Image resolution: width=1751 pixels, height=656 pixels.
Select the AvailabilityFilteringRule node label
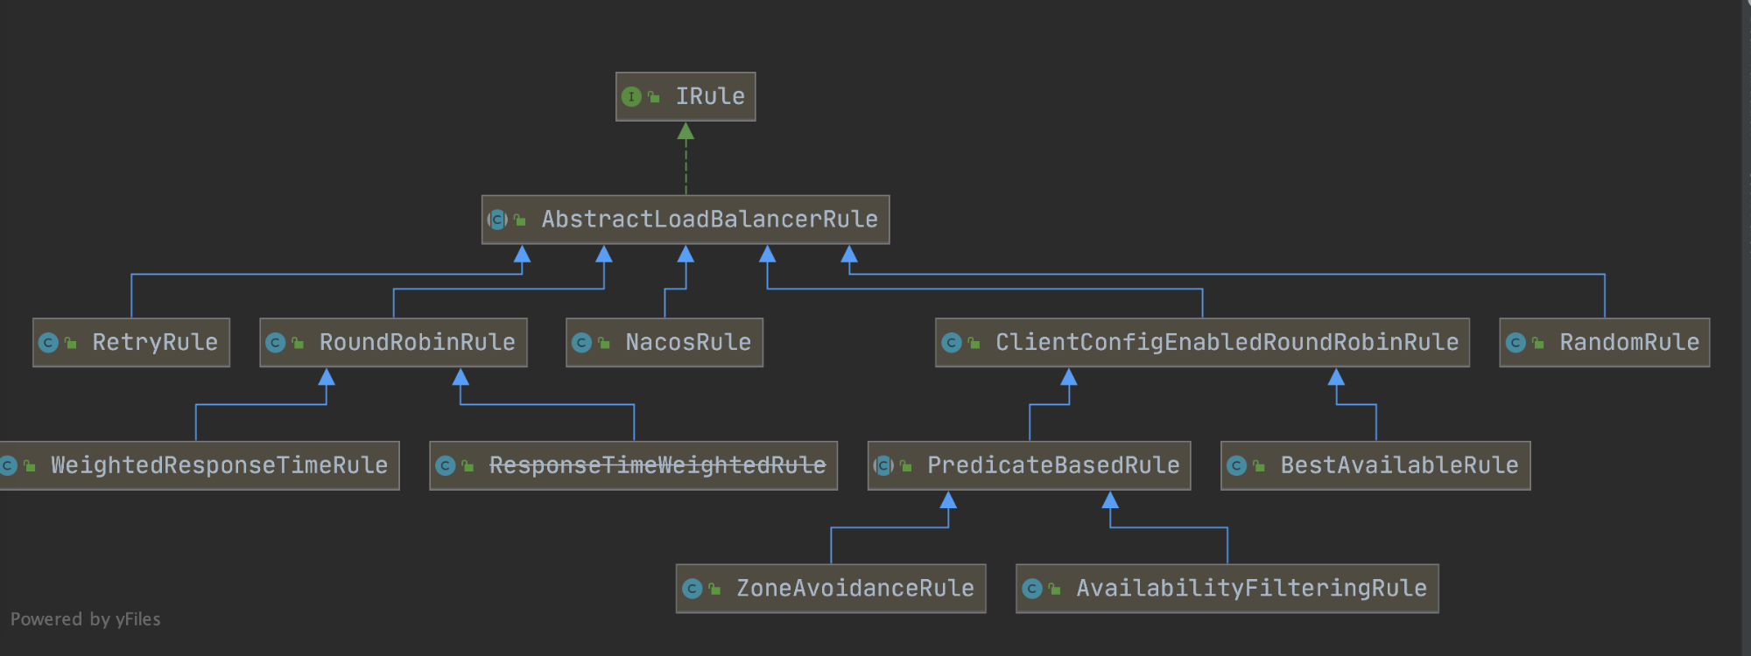click(x=1251, y=589)
